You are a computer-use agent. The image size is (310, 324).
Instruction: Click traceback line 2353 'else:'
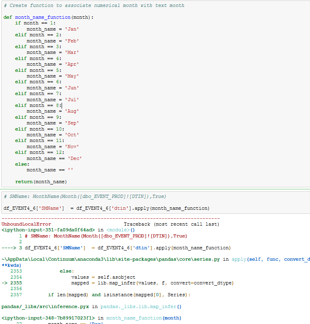pos(42,271)
